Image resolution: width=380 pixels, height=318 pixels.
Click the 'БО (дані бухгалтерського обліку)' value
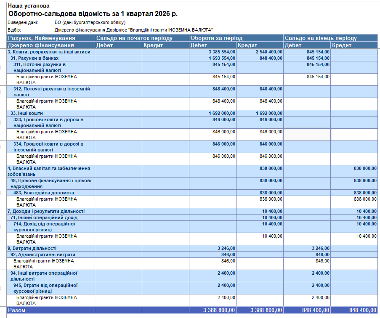(90, 23)
